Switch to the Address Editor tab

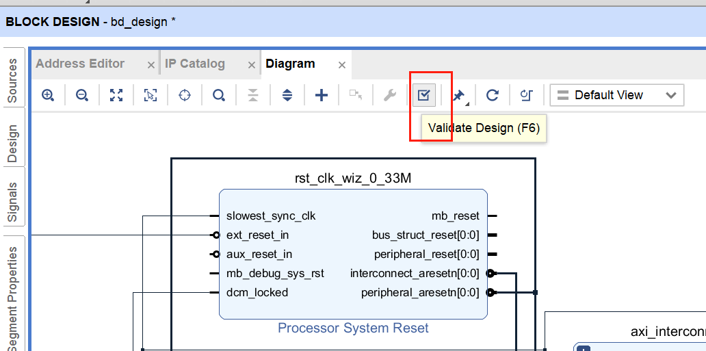point(80,64)
